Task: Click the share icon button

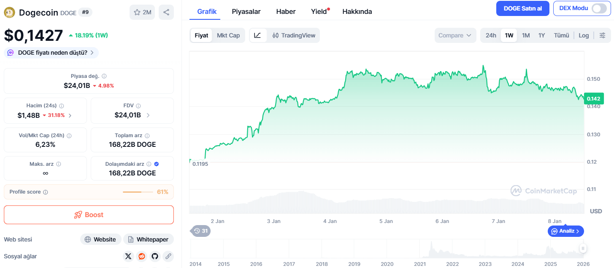Action: pos(166,12)
